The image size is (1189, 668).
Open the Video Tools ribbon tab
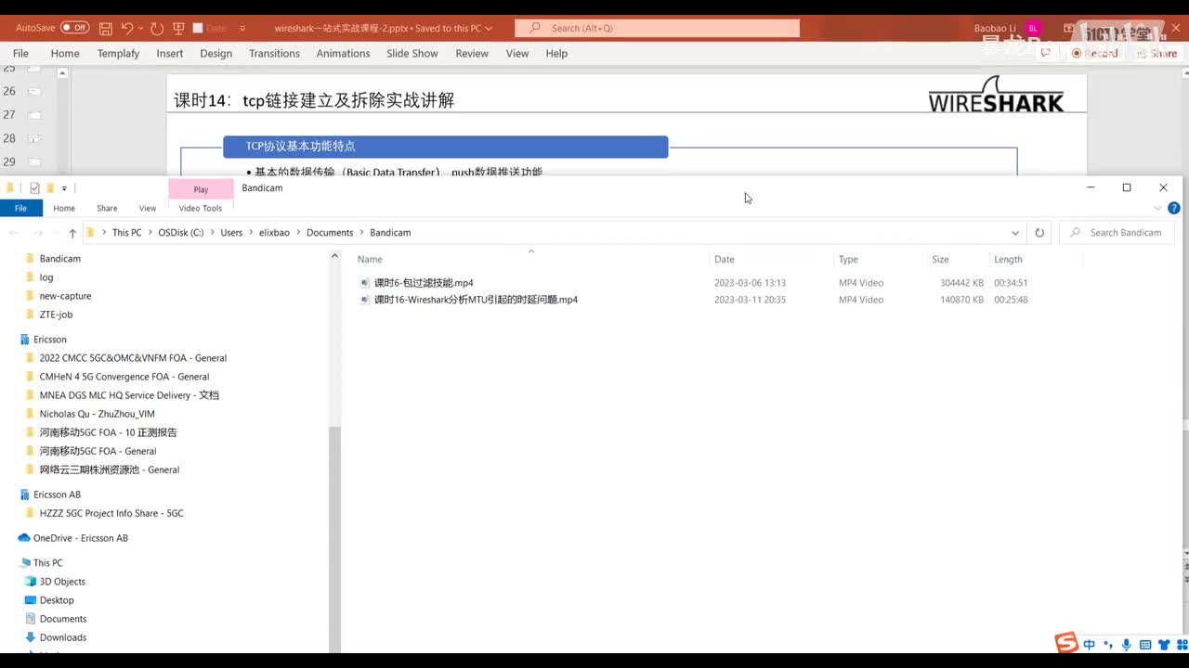[201, 208]
